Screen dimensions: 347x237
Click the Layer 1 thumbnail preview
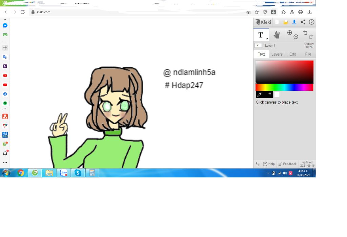258,46
